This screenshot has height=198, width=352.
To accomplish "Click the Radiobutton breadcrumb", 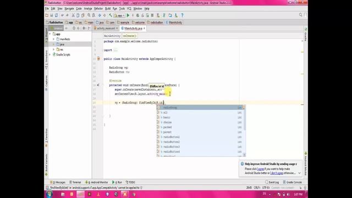I will [54, 23].
